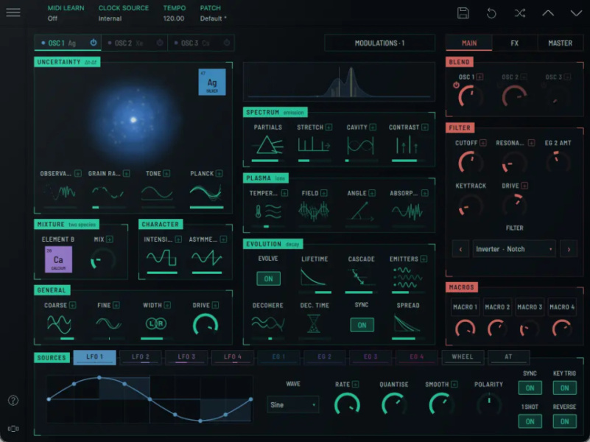Screen dimensions: 590x442
Task: Expand modulation for Rate plus button
Action: [x=355, y=384]
